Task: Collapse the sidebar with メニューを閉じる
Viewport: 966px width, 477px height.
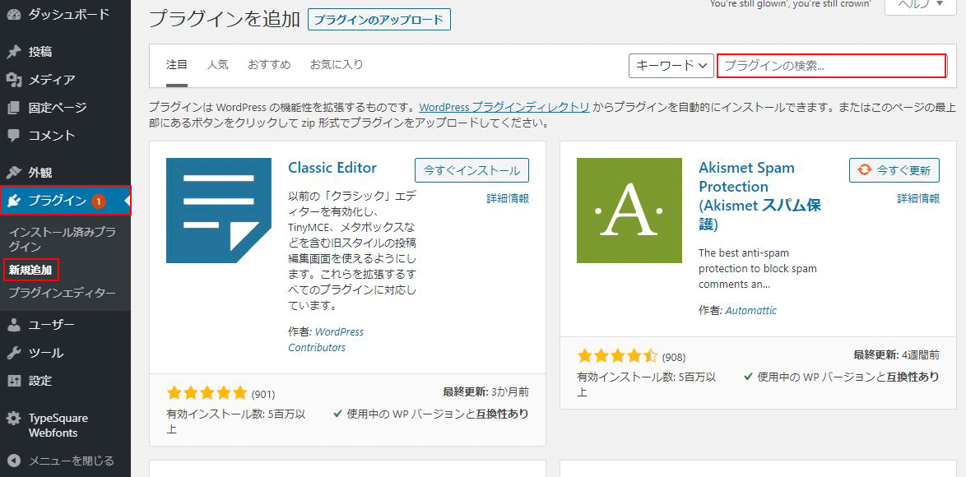Action: coord(62,461)
